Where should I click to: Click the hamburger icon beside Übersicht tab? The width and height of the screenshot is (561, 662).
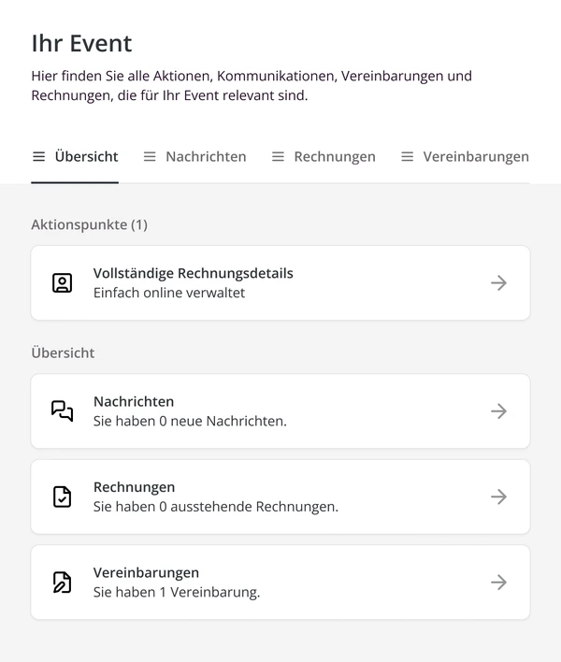[x=39, y=157]
